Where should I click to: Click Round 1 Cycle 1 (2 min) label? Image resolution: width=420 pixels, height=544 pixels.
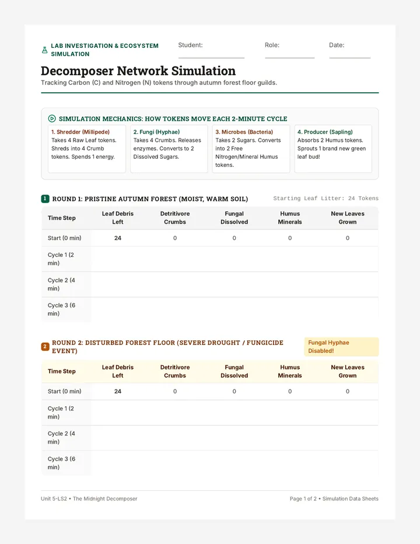61,259
